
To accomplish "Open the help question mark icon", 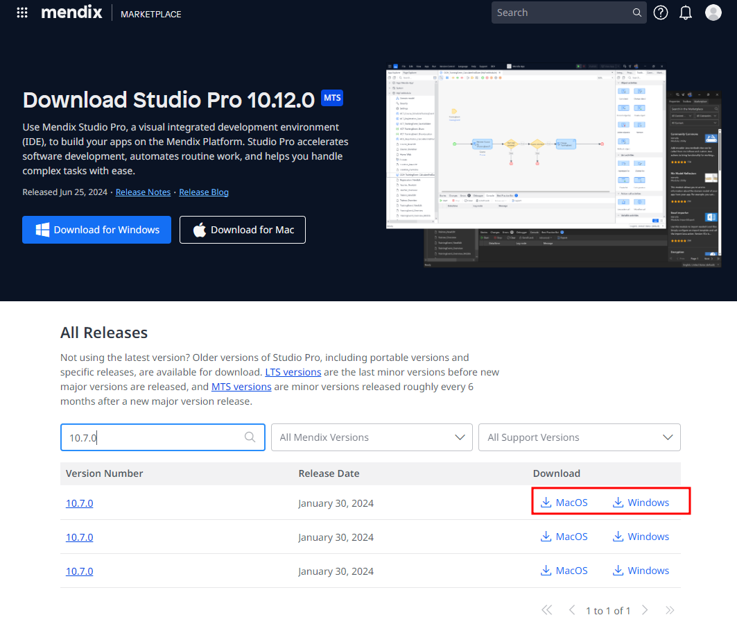I will 660,12.
